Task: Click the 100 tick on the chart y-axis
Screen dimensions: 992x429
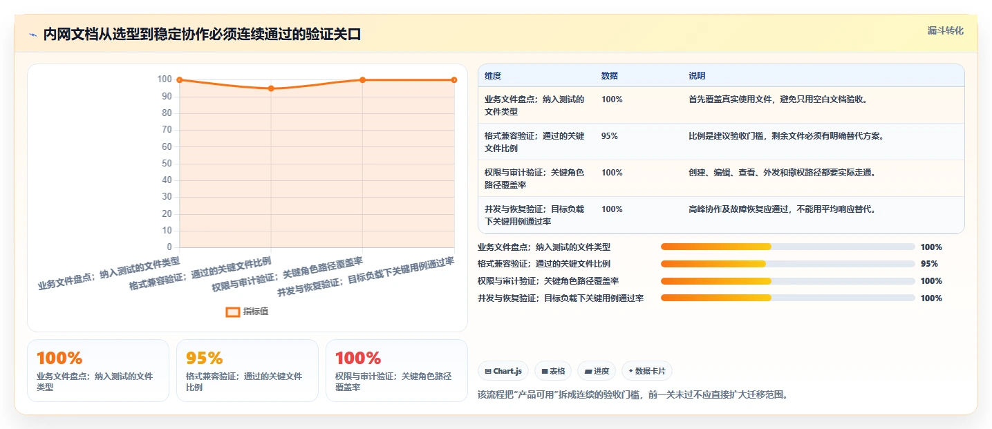Action: (x=165, y=79)
